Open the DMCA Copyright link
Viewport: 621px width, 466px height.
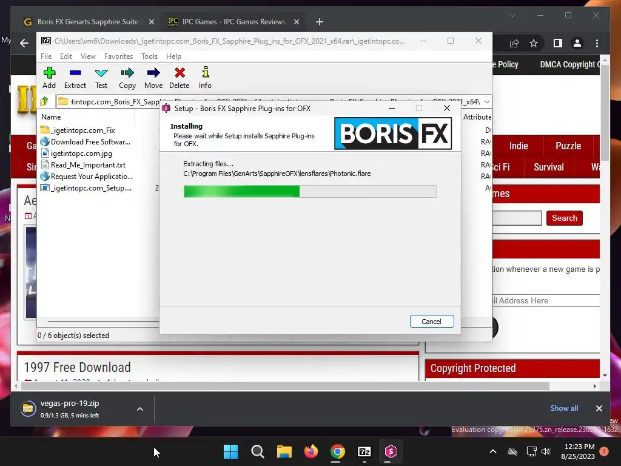(570, 64)
